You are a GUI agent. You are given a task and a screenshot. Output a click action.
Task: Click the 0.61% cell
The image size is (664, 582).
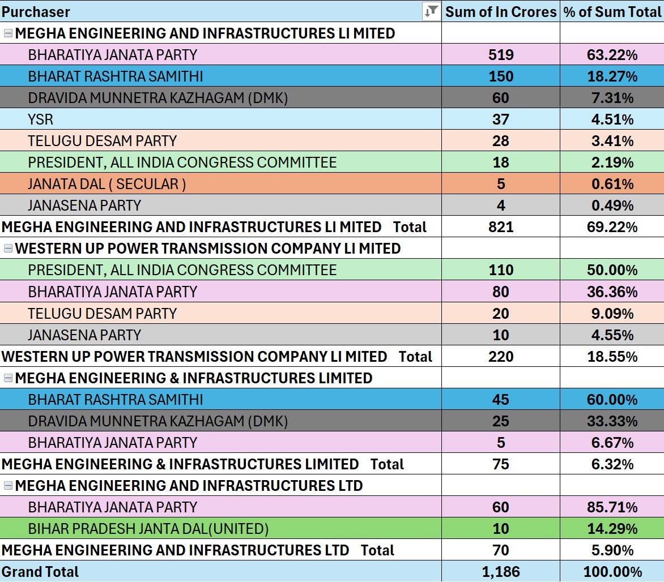(x=612, y=183)
